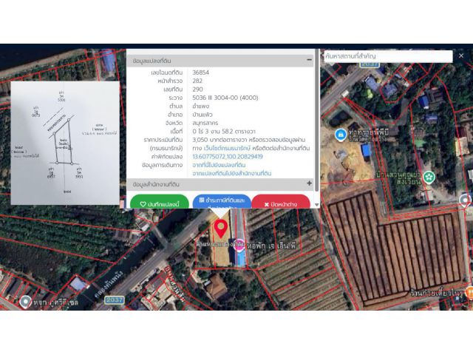
Task: Click the green บันทึกแปลงนี้ button
Action: (160, 202)
